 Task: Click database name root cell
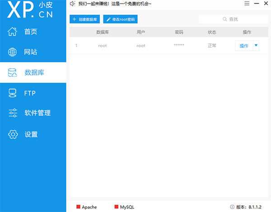coord(103,46)
